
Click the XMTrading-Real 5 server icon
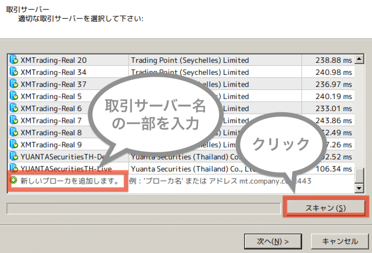(14, 96)
